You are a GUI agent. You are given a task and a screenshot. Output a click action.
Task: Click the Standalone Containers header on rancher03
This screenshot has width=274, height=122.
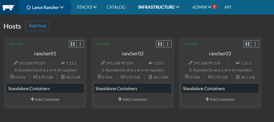click(220, 88)
